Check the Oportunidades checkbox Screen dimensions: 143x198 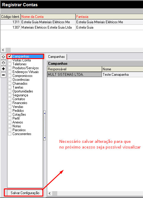10,91
